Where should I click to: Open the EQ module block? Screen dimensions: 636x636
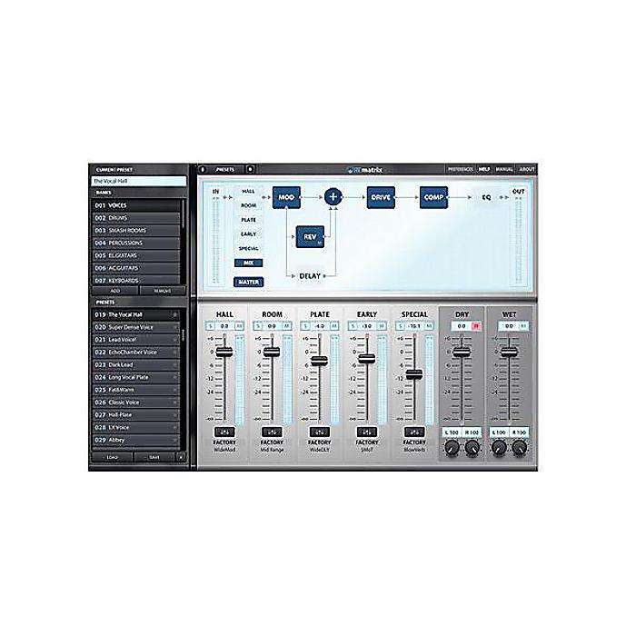pos(486,197)
